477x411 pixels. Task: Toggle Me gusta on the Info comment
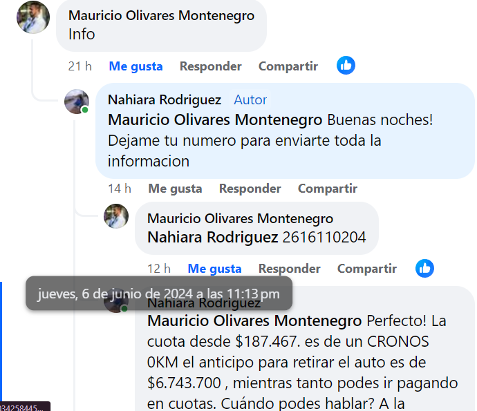[x=135, y=66]
